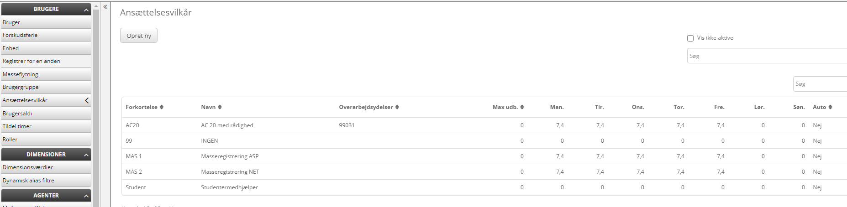The image size is (847, 207).
Task: Sort by Auto column sort icon
Action: tap(830, 107)
